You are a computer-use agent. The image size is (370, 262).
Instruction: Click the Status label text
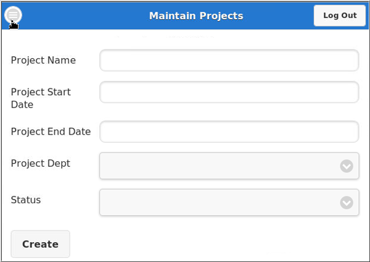click(x=26, y=200)
